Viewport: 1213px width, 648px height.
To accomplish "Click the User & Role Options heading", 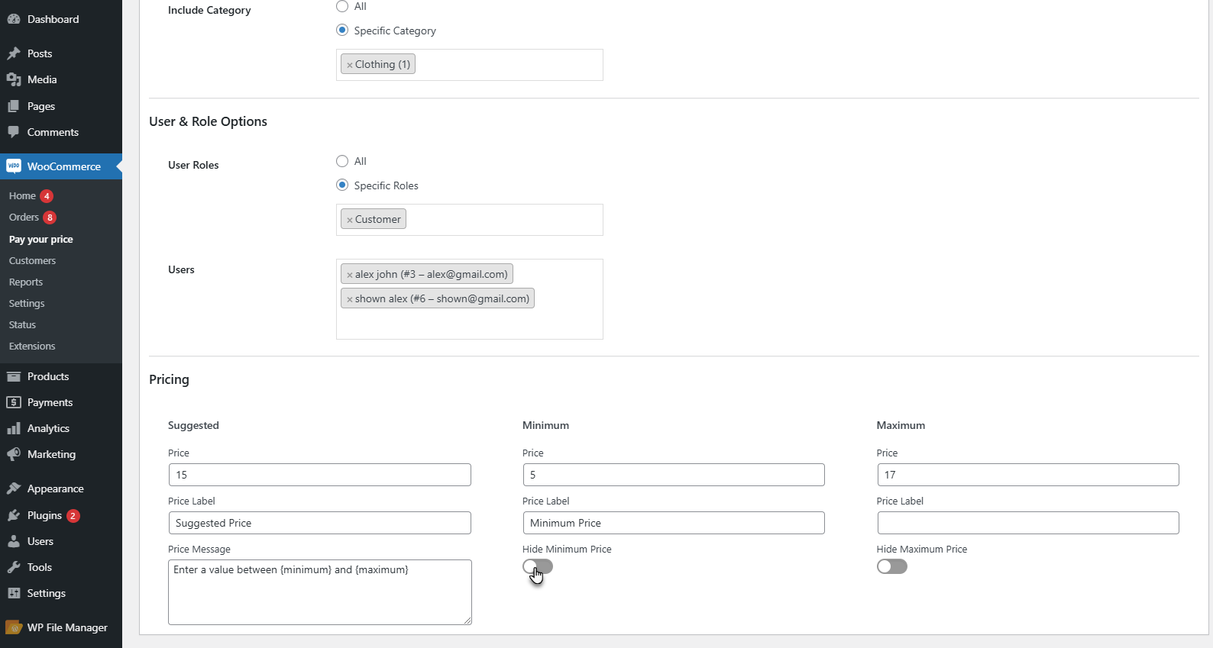I will pyautogui.click(x=208, y=121).
